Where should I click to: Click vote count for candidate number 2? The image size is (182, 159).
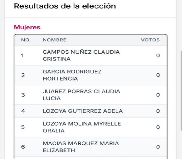point(158,75)
